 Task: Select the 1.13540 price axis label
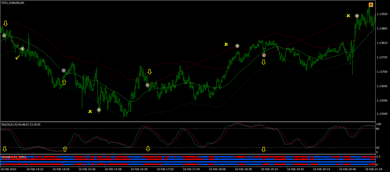(382, 114)
